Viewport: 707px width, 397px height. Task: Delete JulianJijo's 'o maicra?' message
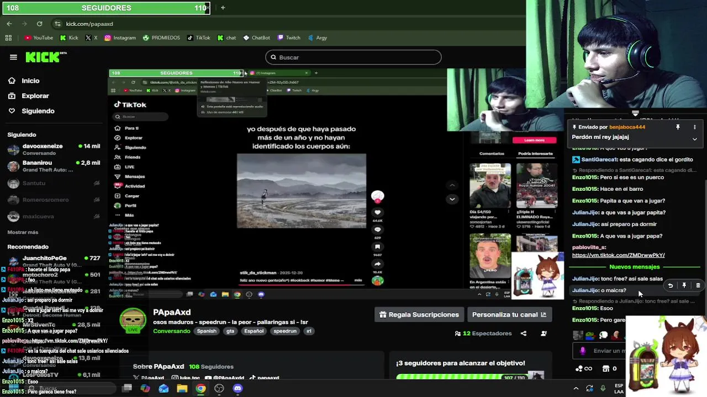(x=698, y=286)
